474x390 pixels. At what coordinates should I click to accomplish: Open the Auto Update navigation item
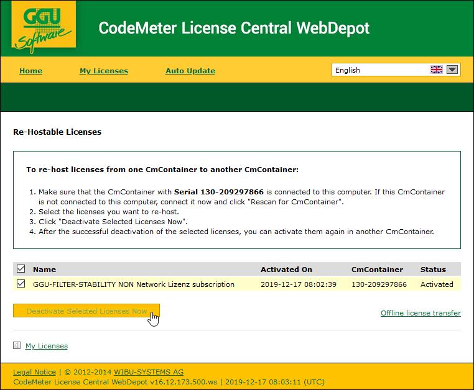pyautogui.click(x=190, y=71)
